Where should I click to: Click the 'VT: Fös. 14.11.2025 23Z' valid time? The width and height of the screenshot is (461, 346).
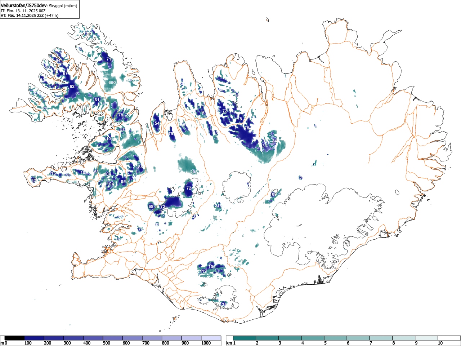pos(22,15)
